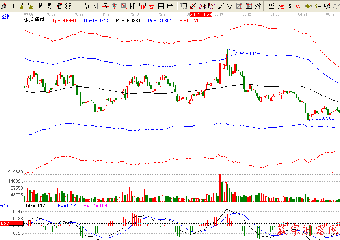Screen dimensions: 340x240
Task: Select the K线 chart label
Action: (x=5, y=17)
